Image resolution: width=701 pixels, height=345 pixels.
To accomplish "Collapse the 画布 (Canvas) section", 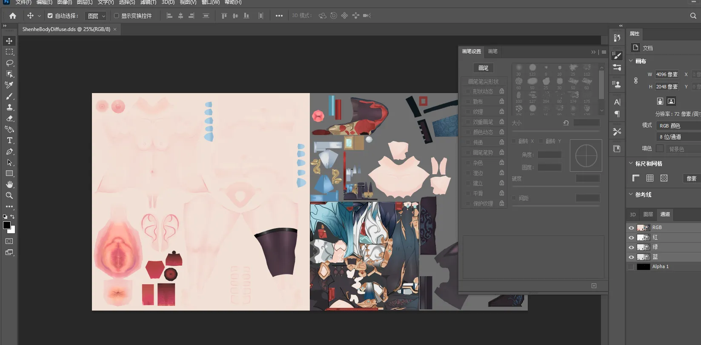I will (x=631, y=61).
